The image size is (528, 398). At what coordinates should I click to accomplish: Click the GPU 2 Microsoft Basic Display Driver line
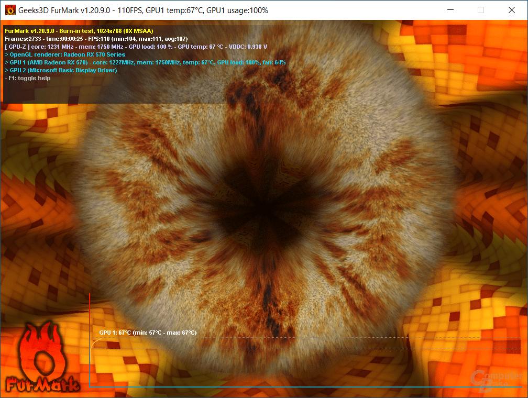(61, 70)
